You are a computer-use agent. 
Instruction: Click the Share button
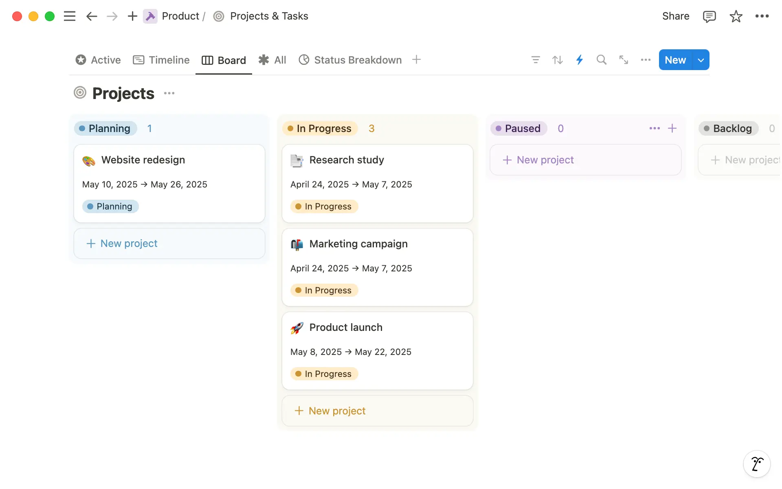pos(675,16)
